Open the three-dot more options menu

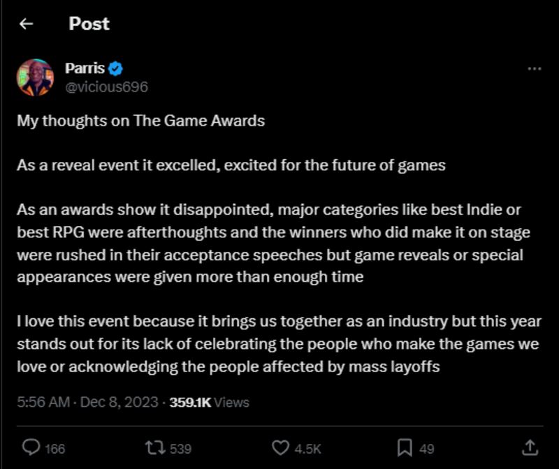coord(534,69)
